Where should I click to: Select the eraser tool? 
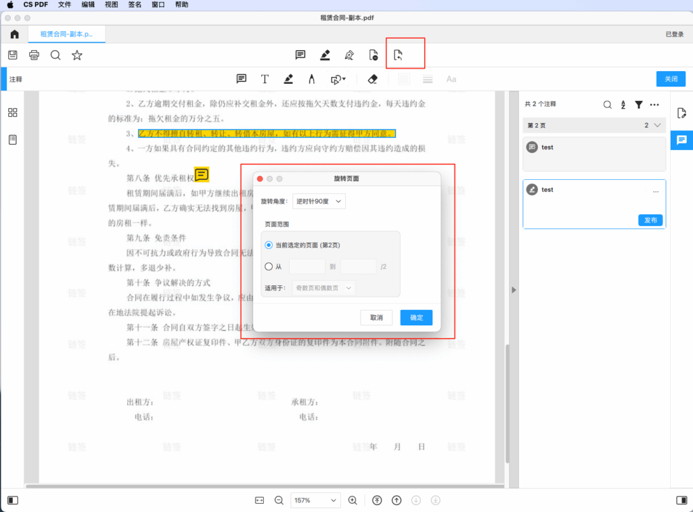point(373,79)
